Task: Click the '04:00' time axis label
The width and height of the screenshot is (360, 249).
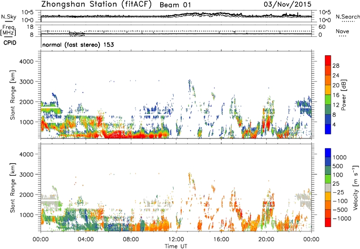Action: [x=85, y=240]
